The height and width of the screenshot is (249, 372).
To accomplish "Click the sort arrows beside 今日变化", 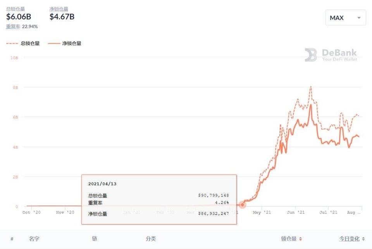I will pos(363,239).
